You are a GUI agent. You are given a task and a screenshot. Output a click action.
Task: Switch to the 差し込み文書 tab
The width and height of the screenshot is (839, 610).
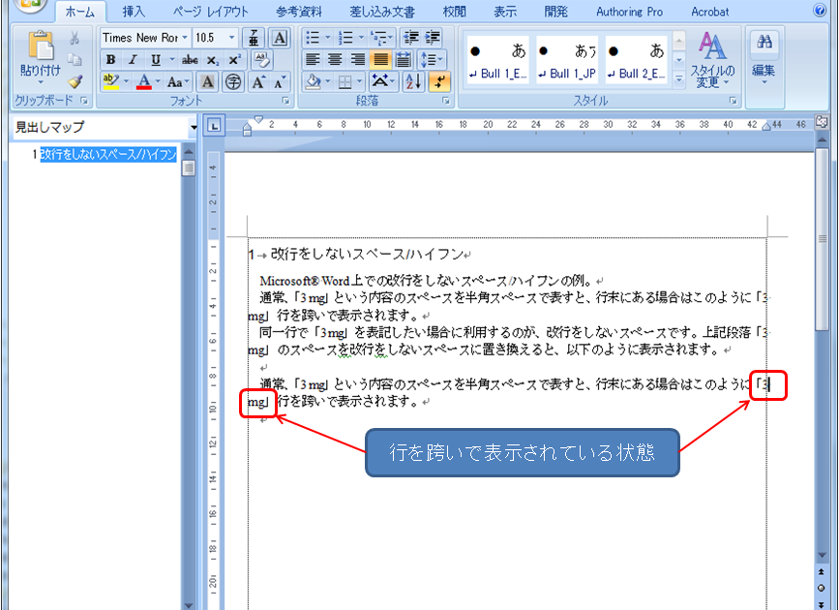pos(382,12)
